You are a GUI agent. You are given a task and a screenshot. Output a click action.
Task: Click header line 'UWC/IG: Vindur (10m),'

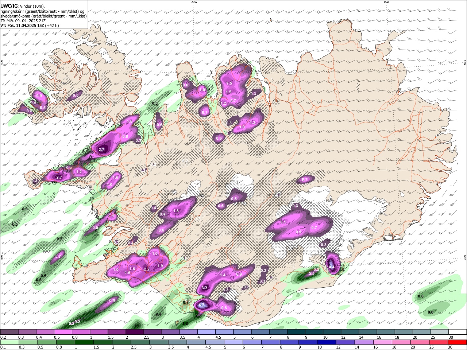coord(22,6)
